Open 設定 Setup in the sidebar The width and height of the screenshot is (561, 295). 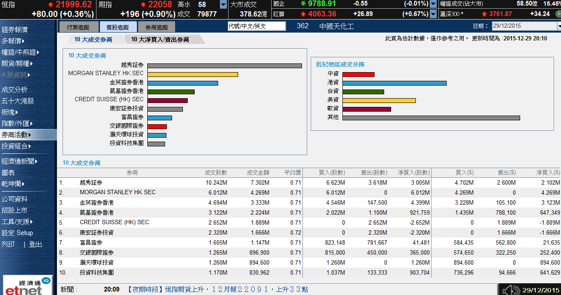click(x=17, y=233)
